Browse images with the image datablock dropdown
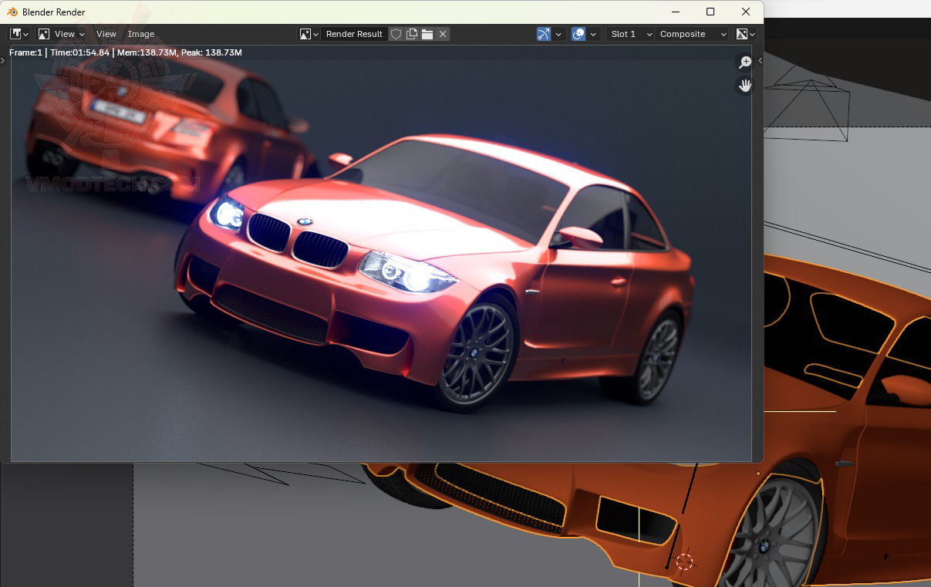The image size is (931, 587). click(x=309, y=34)
